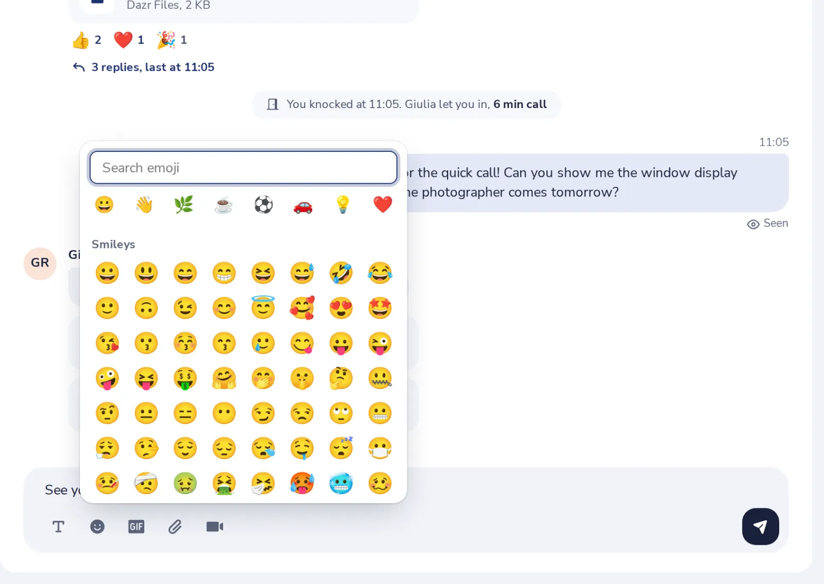Screen dimensions: 824x584
Task: Jump to the waving hand People category
Action: (x=144, y=205)
